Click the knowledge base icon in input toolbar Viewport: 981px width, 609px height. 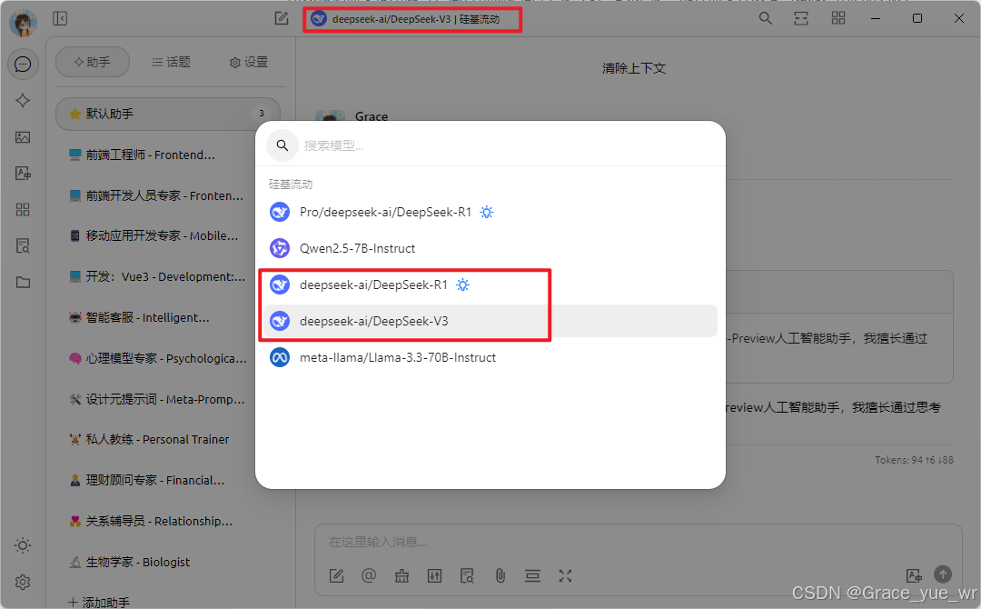(467, 576)
